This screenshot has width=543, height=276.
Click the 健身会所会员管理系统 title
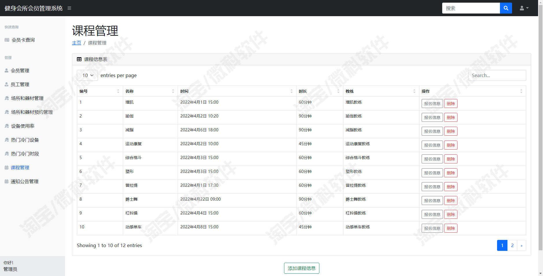(34, 8)
